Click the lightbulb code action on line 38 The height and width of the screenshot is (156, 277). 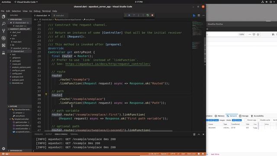[46, 94]
